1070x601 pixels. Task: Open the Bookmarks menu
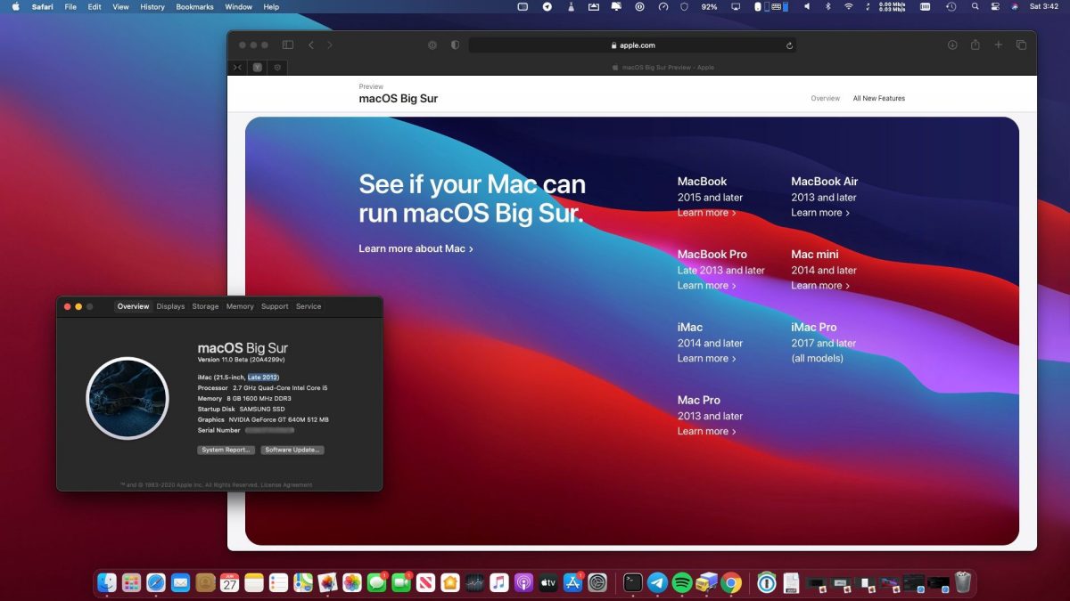point(194,6)
